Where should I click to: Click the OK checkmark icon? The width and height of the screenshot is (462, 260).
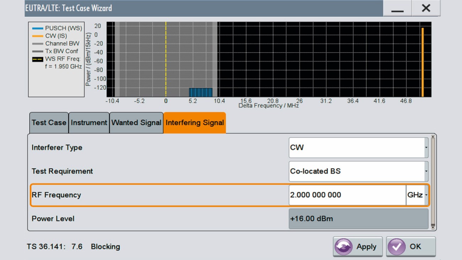(x=396, y=246)
